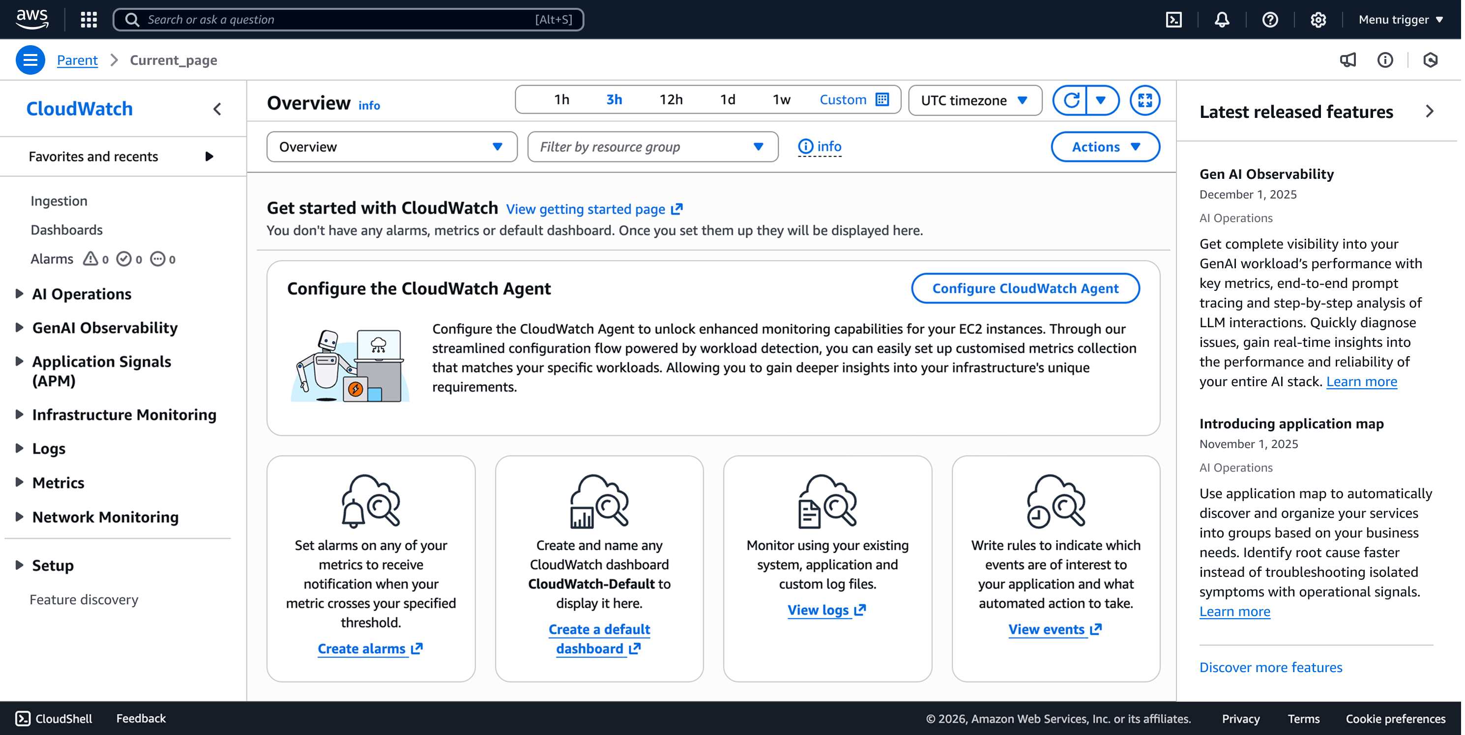Open the UTC timezone dropdown
Image resolution: width=1465 pixels, height=735 pixels.
[x=974, y=101]
